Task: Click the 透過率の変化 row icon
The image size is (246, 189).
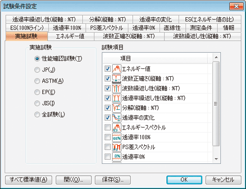Action: pos(117,118)
